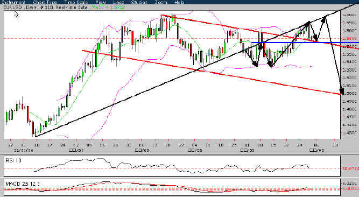
Task: Open the Chart Type menu
Action: [x=45, y=2]
